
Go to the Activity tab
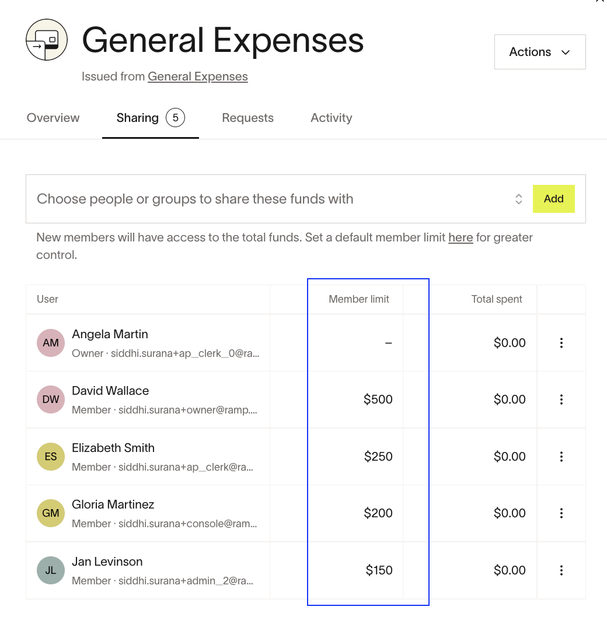(x=331, y=118)
